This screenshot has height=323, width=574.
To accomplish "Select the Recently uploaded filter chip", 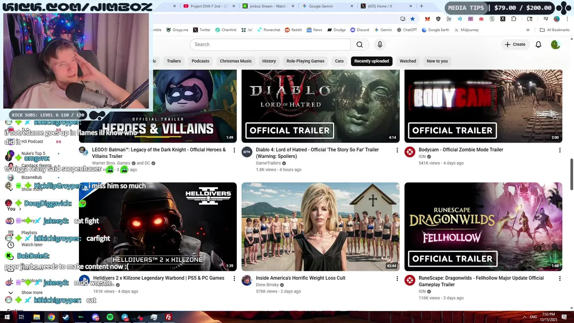I will pos(372,61).
